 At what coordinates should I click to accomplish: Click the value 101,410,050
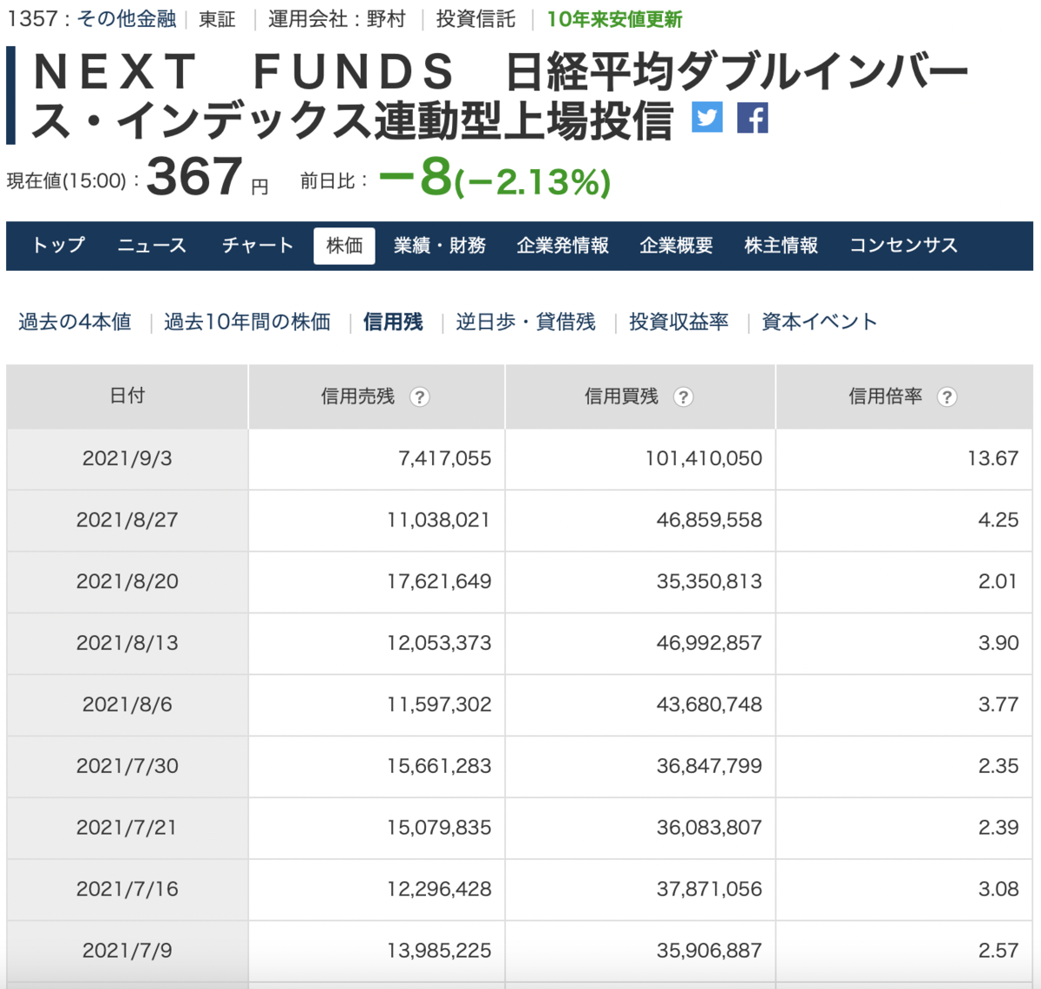pyautogui.click(x=704, y=459)
